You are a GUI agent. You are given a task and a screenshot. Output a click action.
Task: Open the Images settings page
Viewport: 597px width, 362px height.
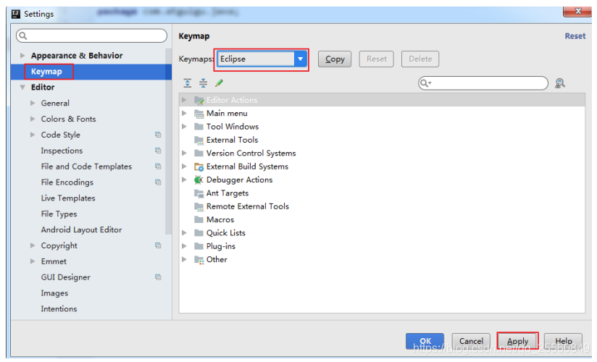pos(54,293)
